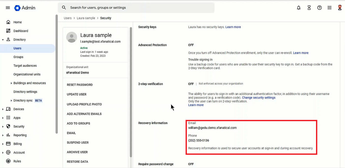Focus the search users or settings field
Screen dimensions: 345x168
click(x=136, y=8)
